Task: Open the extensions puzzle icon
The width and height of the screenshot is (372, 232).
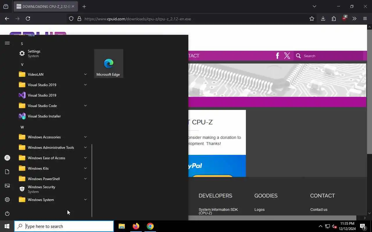Action: coord(334,19)
